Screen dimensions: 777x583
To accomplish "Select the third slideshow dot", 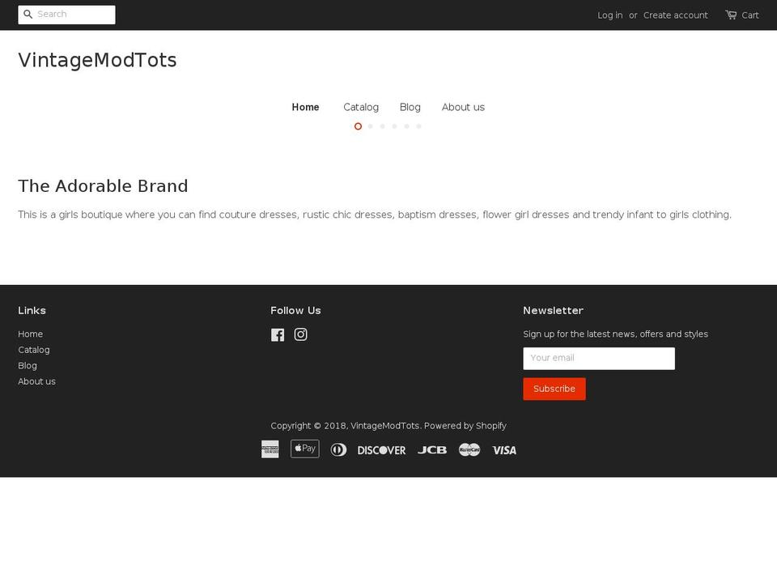I will 383,126.
